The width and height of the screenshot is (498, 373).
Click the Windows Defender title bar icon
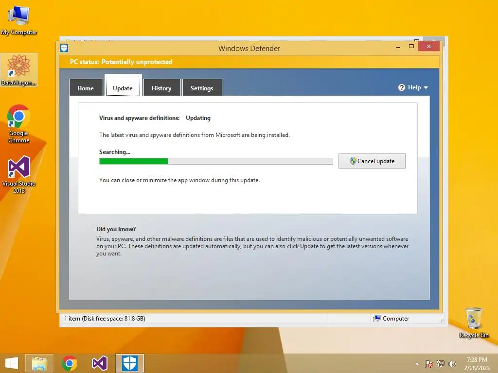pyautogui.click(x=64, y=48)
